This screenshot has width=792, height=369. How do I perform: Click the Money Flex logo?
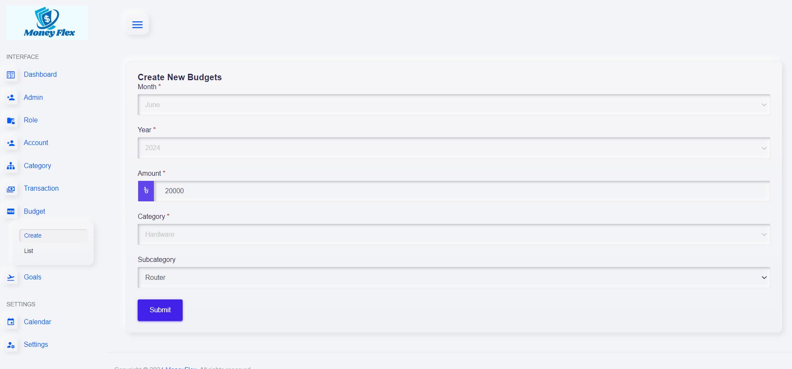(x=47, y=23)
